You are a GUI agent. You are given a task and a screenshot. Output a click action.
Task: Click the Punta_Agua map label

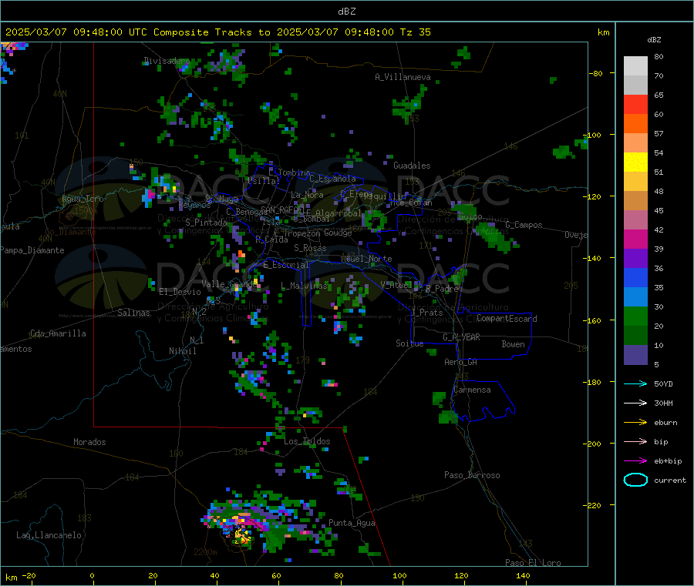click(x=352, y=523)
